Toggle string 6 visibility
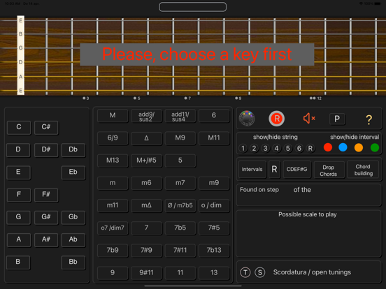The width and height of the screenshot is (386, 289). [x=299, y=148]
